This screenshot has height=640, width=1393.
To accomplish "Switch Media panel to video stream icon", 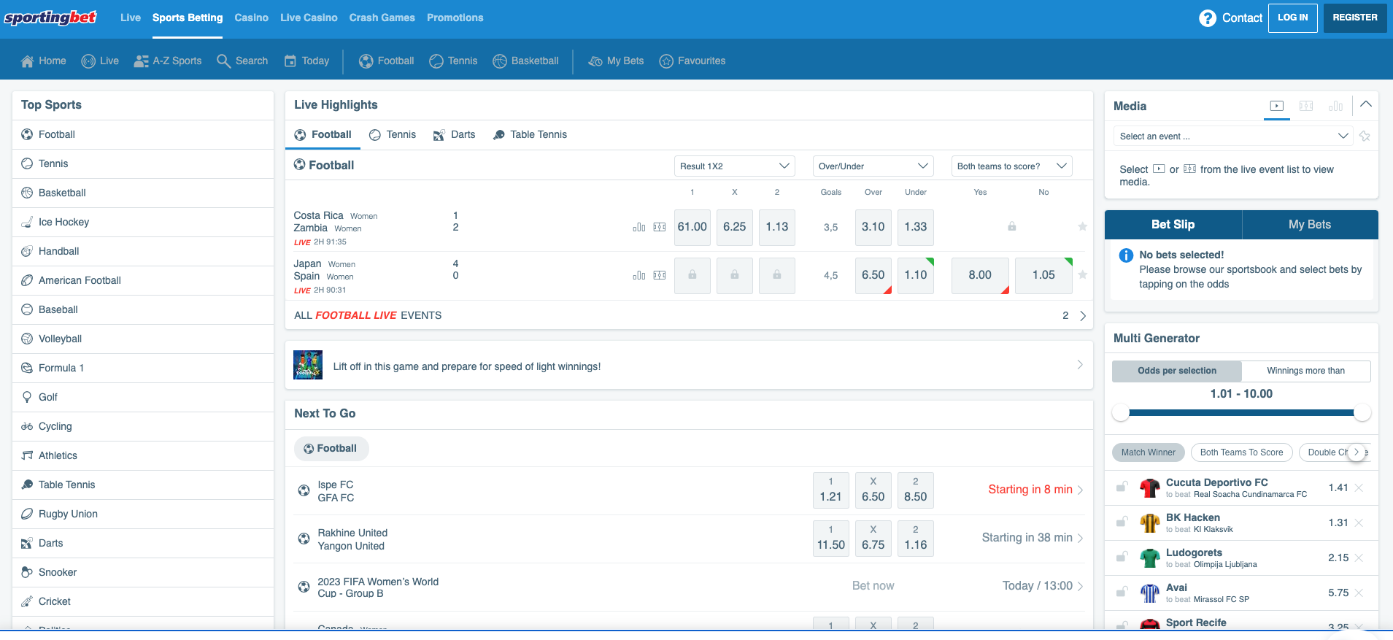I will point(1276,107).
